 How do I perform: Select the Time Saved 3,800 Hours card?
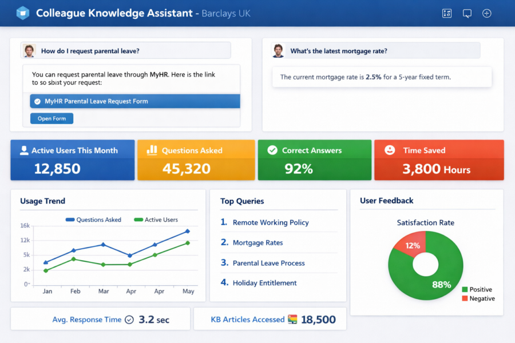point(439,160)
